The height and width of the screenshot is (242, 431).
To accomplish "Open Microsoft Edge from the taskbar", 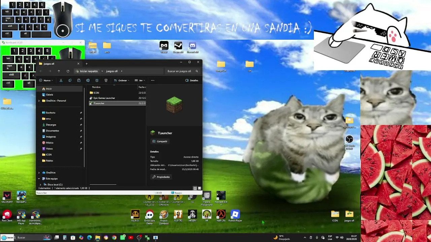I will tap(89, 238).
